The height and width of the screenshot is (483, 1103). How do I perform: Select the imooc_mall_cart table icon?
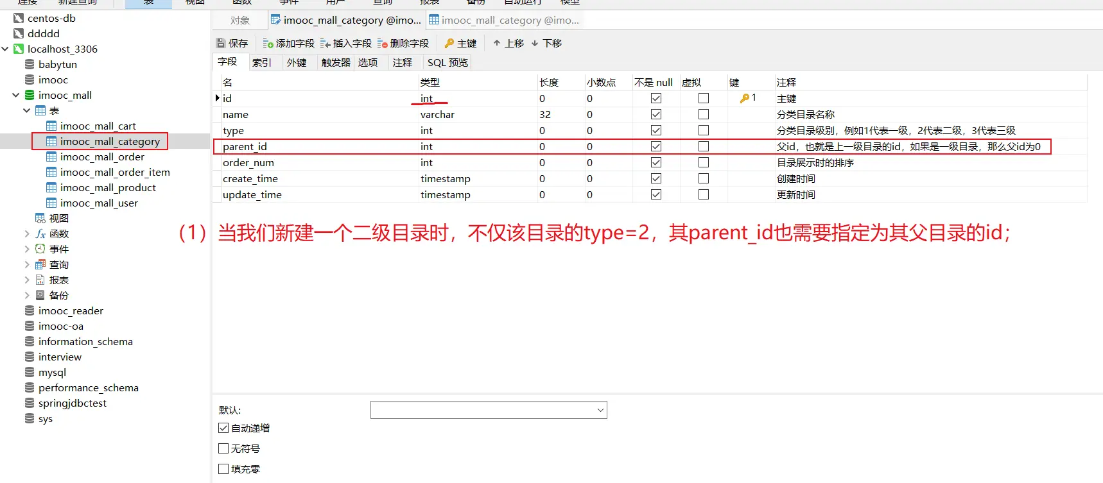[51, 126]
